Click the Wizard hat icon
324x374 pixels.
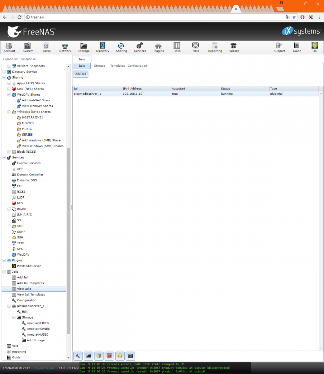coord(234,47)
